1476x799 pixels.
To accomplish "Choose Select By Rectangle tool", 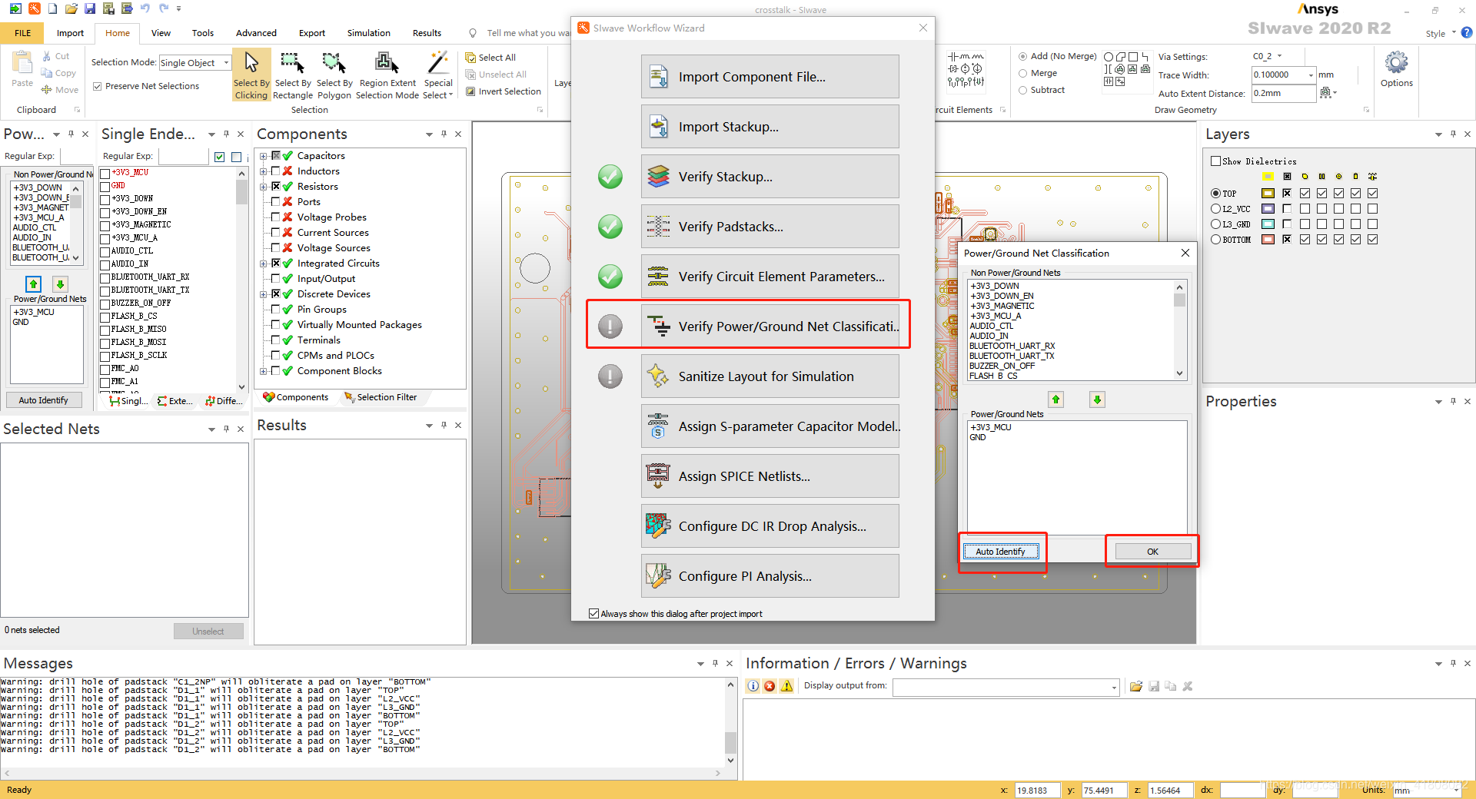I will pyautogui.click(x=293, y=75).
